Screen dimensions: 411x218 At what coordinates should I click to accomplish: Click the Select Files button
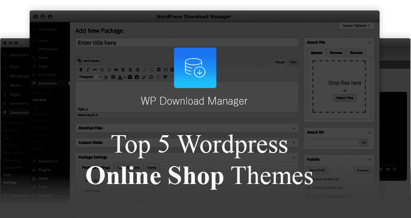[345, 98]
